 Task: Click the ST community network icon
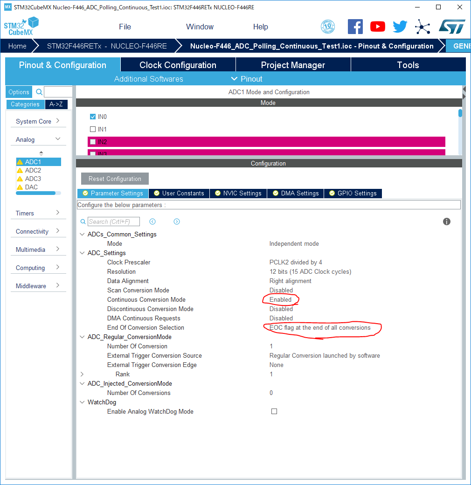point(423,27)
